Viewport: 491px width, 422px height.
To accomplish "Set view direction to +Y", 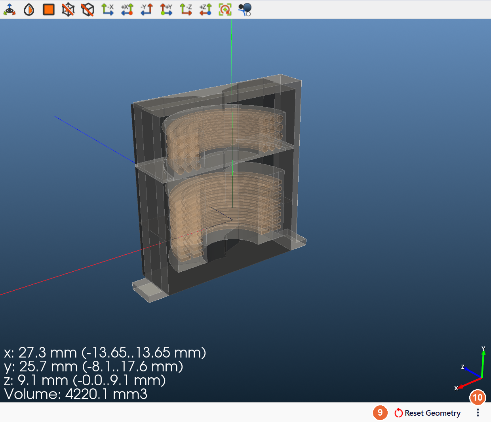I will 166,9.
